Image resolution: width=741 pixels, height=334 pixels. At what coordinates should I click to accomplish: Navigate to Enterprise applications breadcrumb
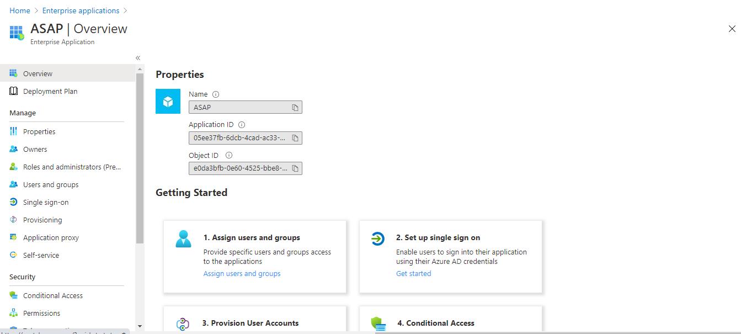click(81, 10)
